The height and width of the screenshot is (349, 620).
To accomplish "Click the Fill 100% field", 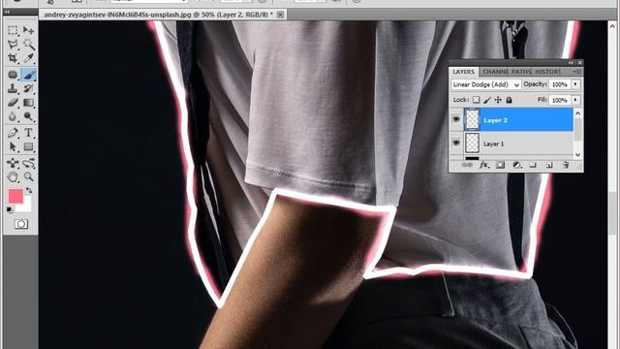I will tap(560, 100).
